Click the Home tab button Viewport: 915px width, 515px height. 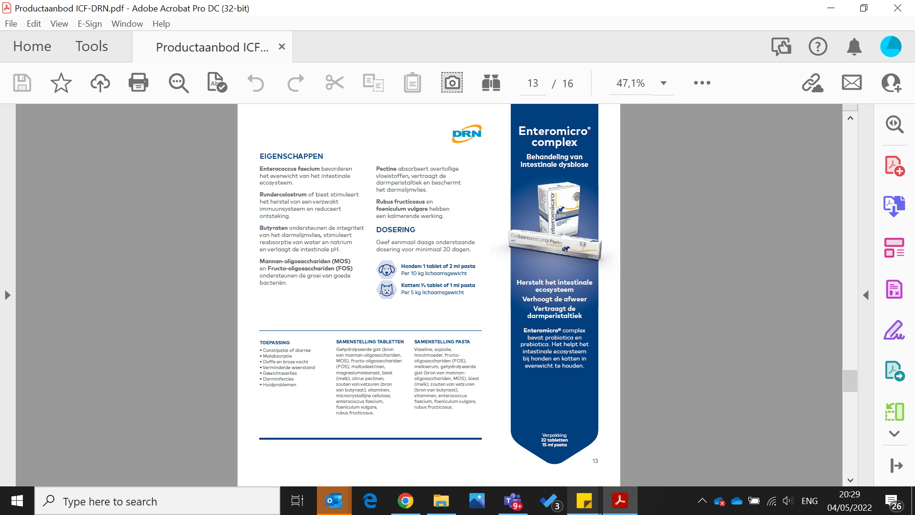coord(32,46)
